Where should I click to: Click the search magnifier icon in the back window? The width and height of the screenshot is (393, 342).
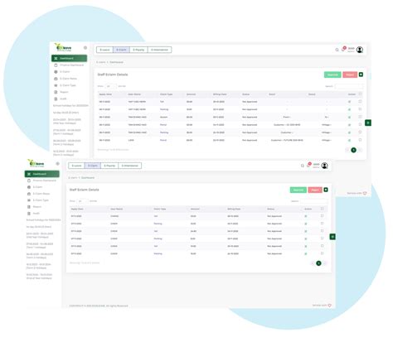tap(337, 50)
